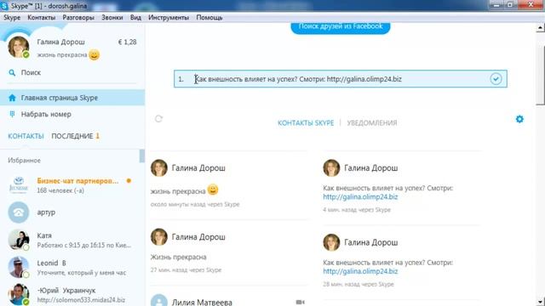Click '168 человек (-а)' member count text
The width and height of the screenshot is (545, 306).
(60, 190)
